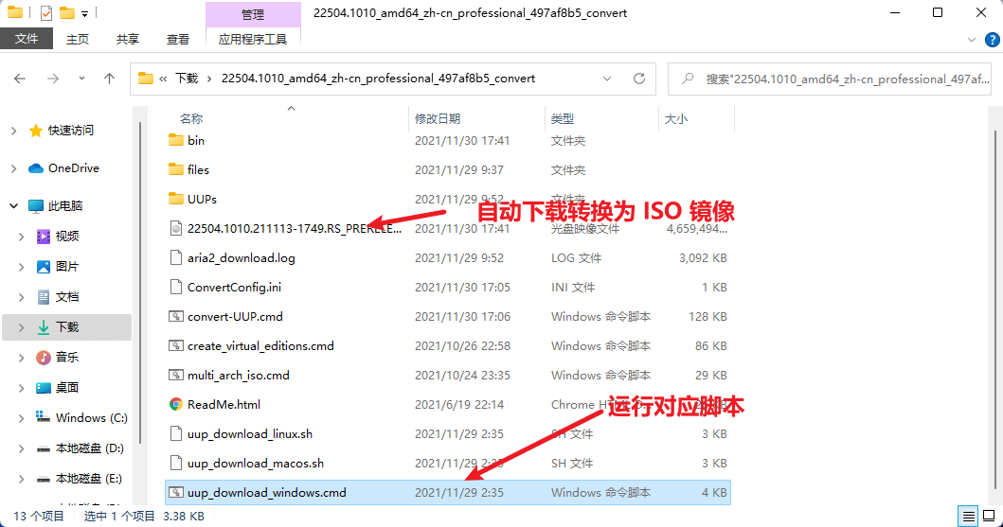The height and width of the screenshot is (527, 1003).
Task: Select ConvertConfig.ini file icon
Action: tap(176, 287)
